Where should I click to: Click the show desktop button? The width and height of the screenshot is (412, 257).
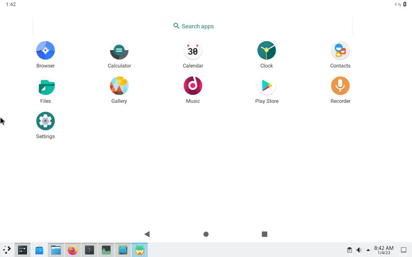click(x=404, y=250)
